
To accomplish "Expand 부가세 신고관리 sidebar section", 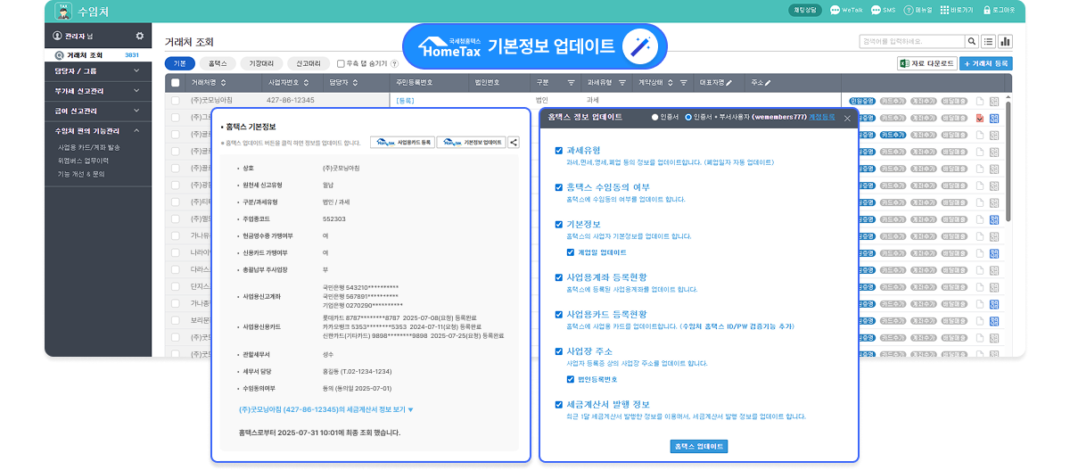I will pos(100,90).
